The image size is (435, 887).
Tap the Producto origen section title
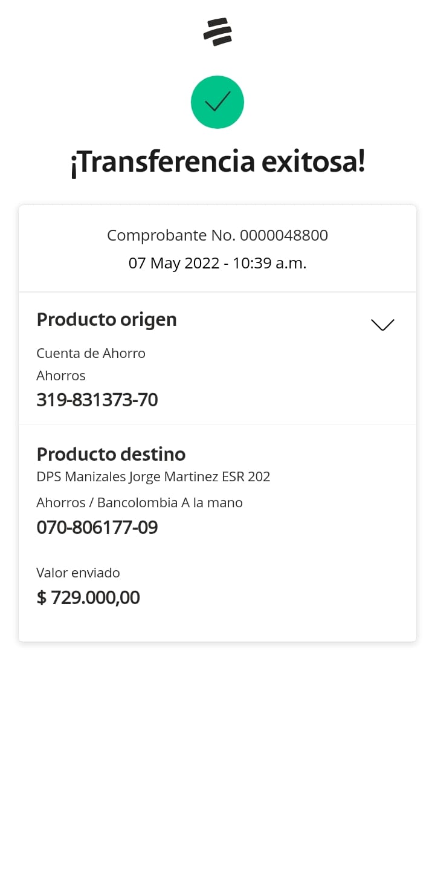106,319
